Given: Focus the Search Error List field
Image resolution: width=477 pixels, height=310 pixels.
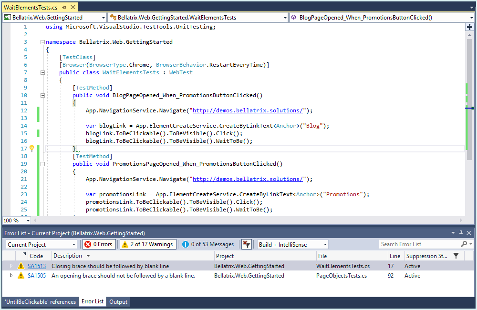Looking at the screenshot, I should tap(420, 244).
